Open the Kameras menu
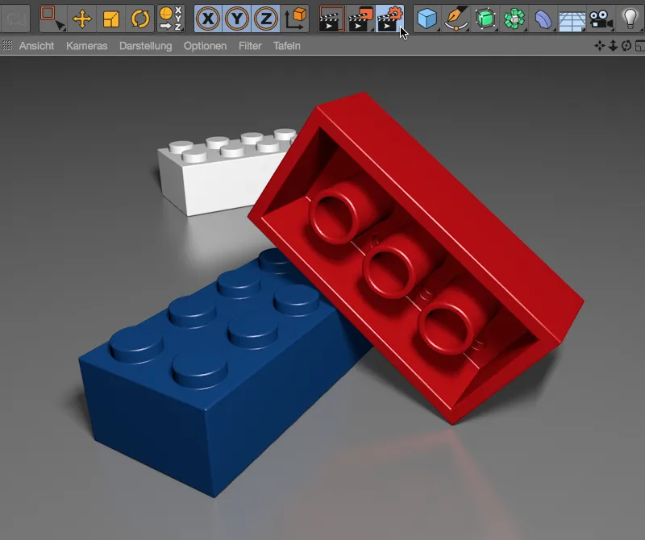645x540 pixels. [x=87, y=46]
